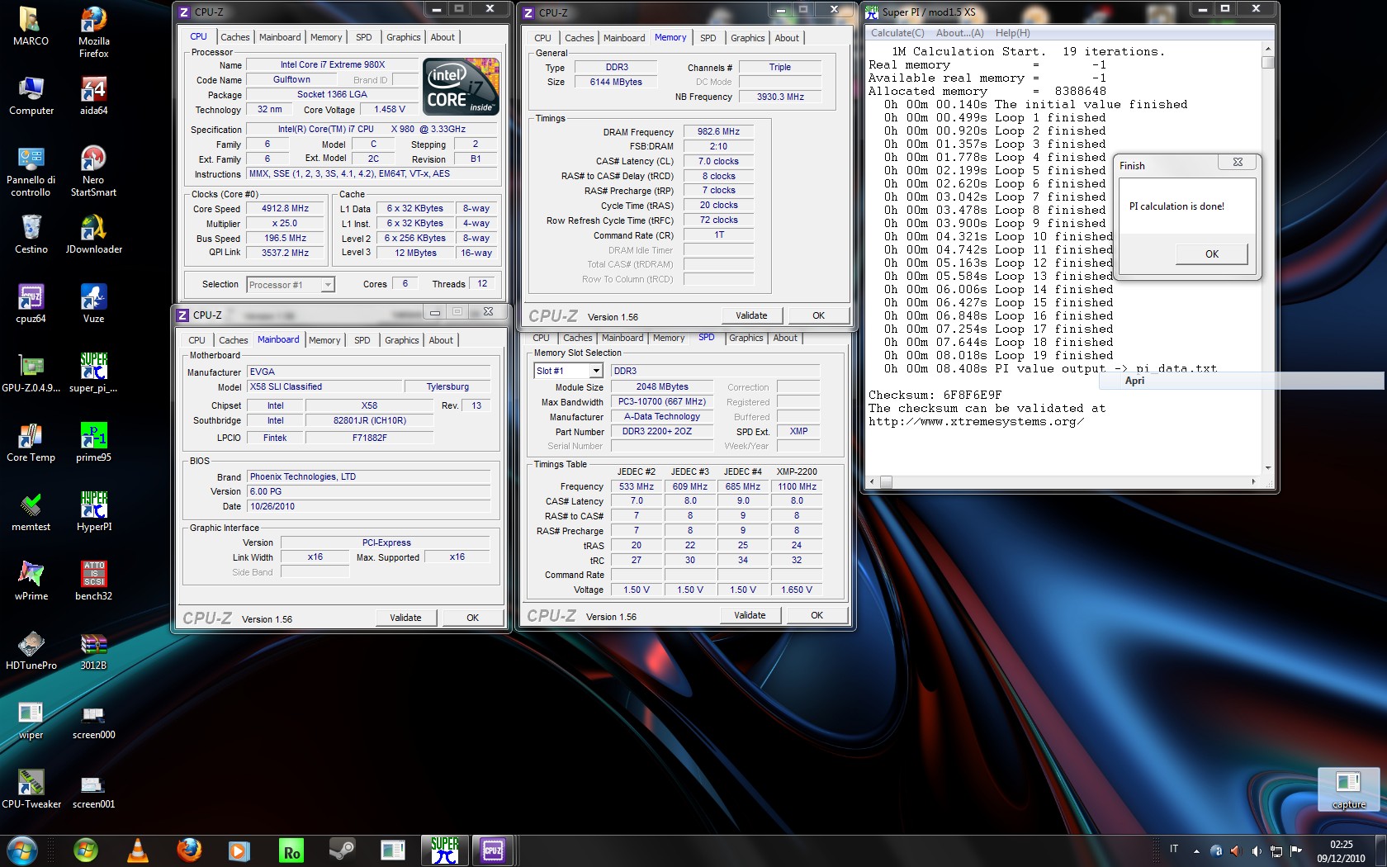Launch prime95 desktop shortcut
This screenshot has width=1387, height=867.
coord(93,442)
